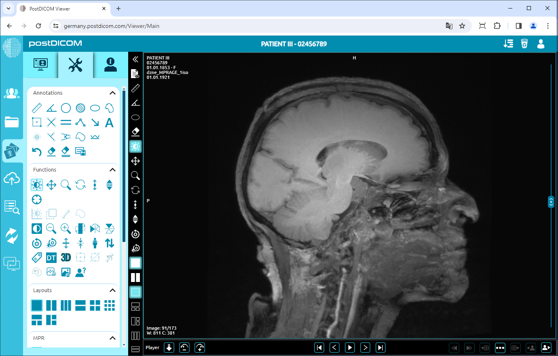Select the Ruler measurement annotation tool
This screenshot has height=356, width=558.
click(36, 108)
